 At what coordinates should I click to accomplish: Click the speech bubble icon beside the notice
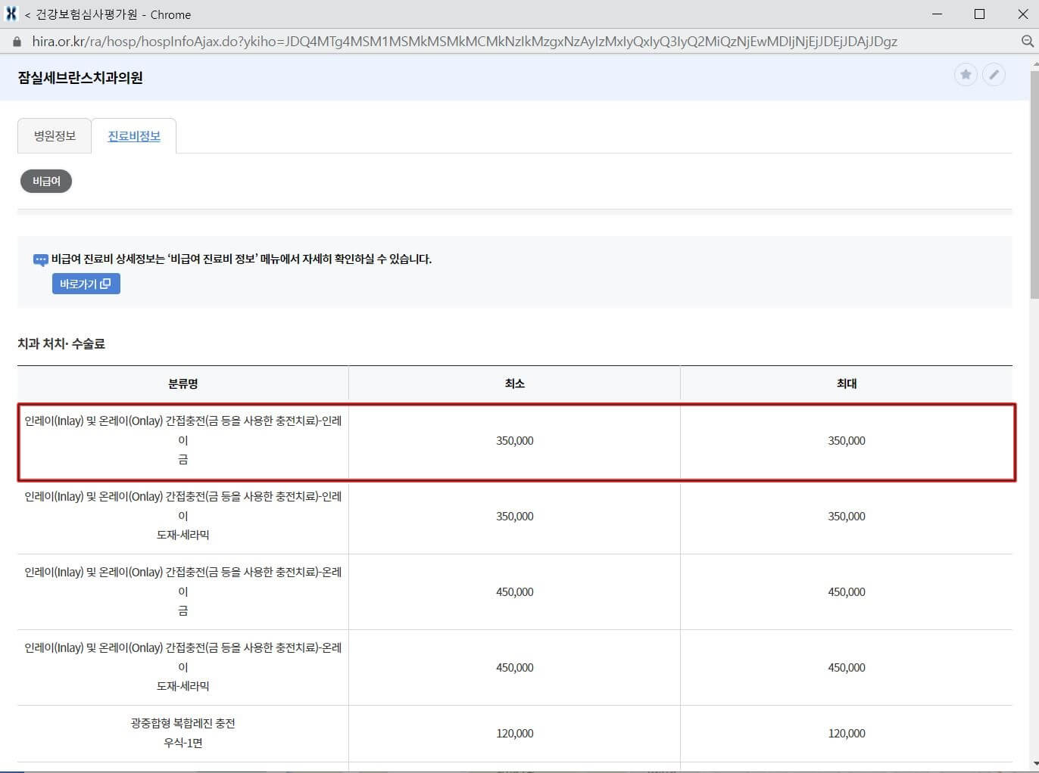[x=39, y=259]
